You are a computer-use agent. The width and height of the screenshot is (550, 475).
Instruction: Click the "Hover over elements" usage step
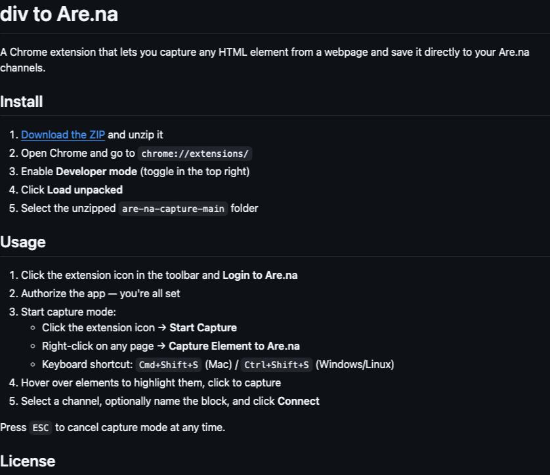click(x=151, y=382)
